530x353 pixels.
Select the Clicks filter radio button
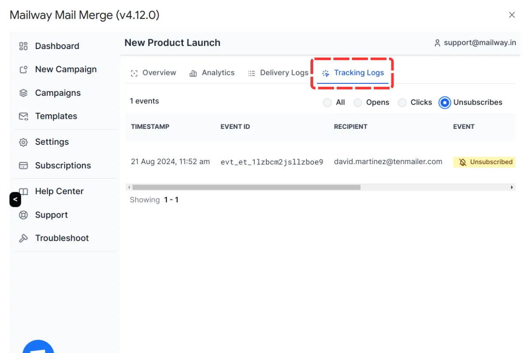[402, 103]
